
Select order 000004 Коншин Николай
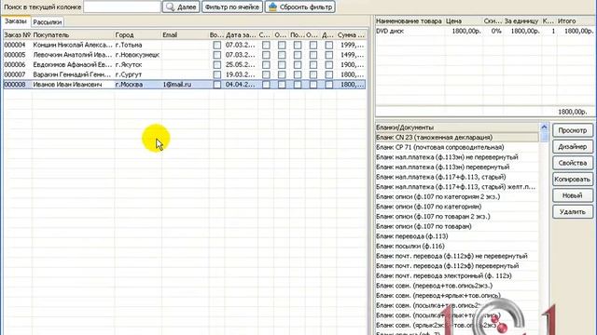pyautogui.click(x=185, y=45)
